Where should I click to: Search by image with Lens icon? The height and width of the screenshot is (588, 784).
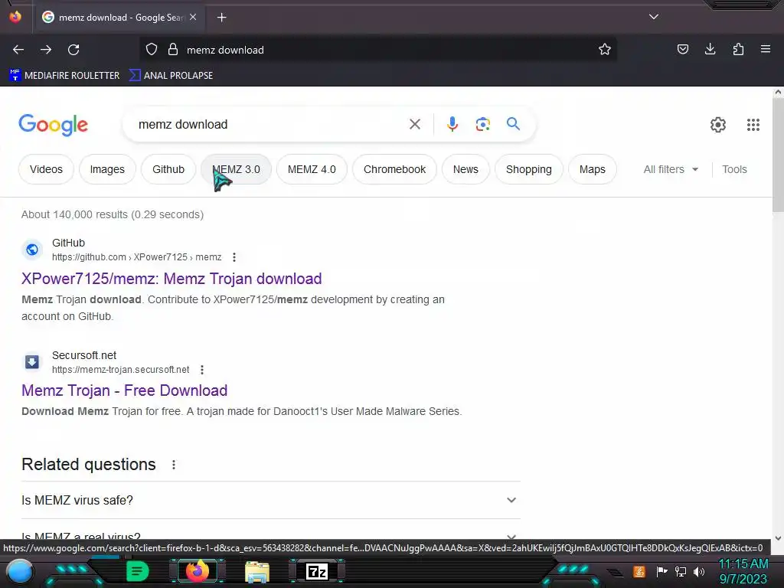pos(482,124)
